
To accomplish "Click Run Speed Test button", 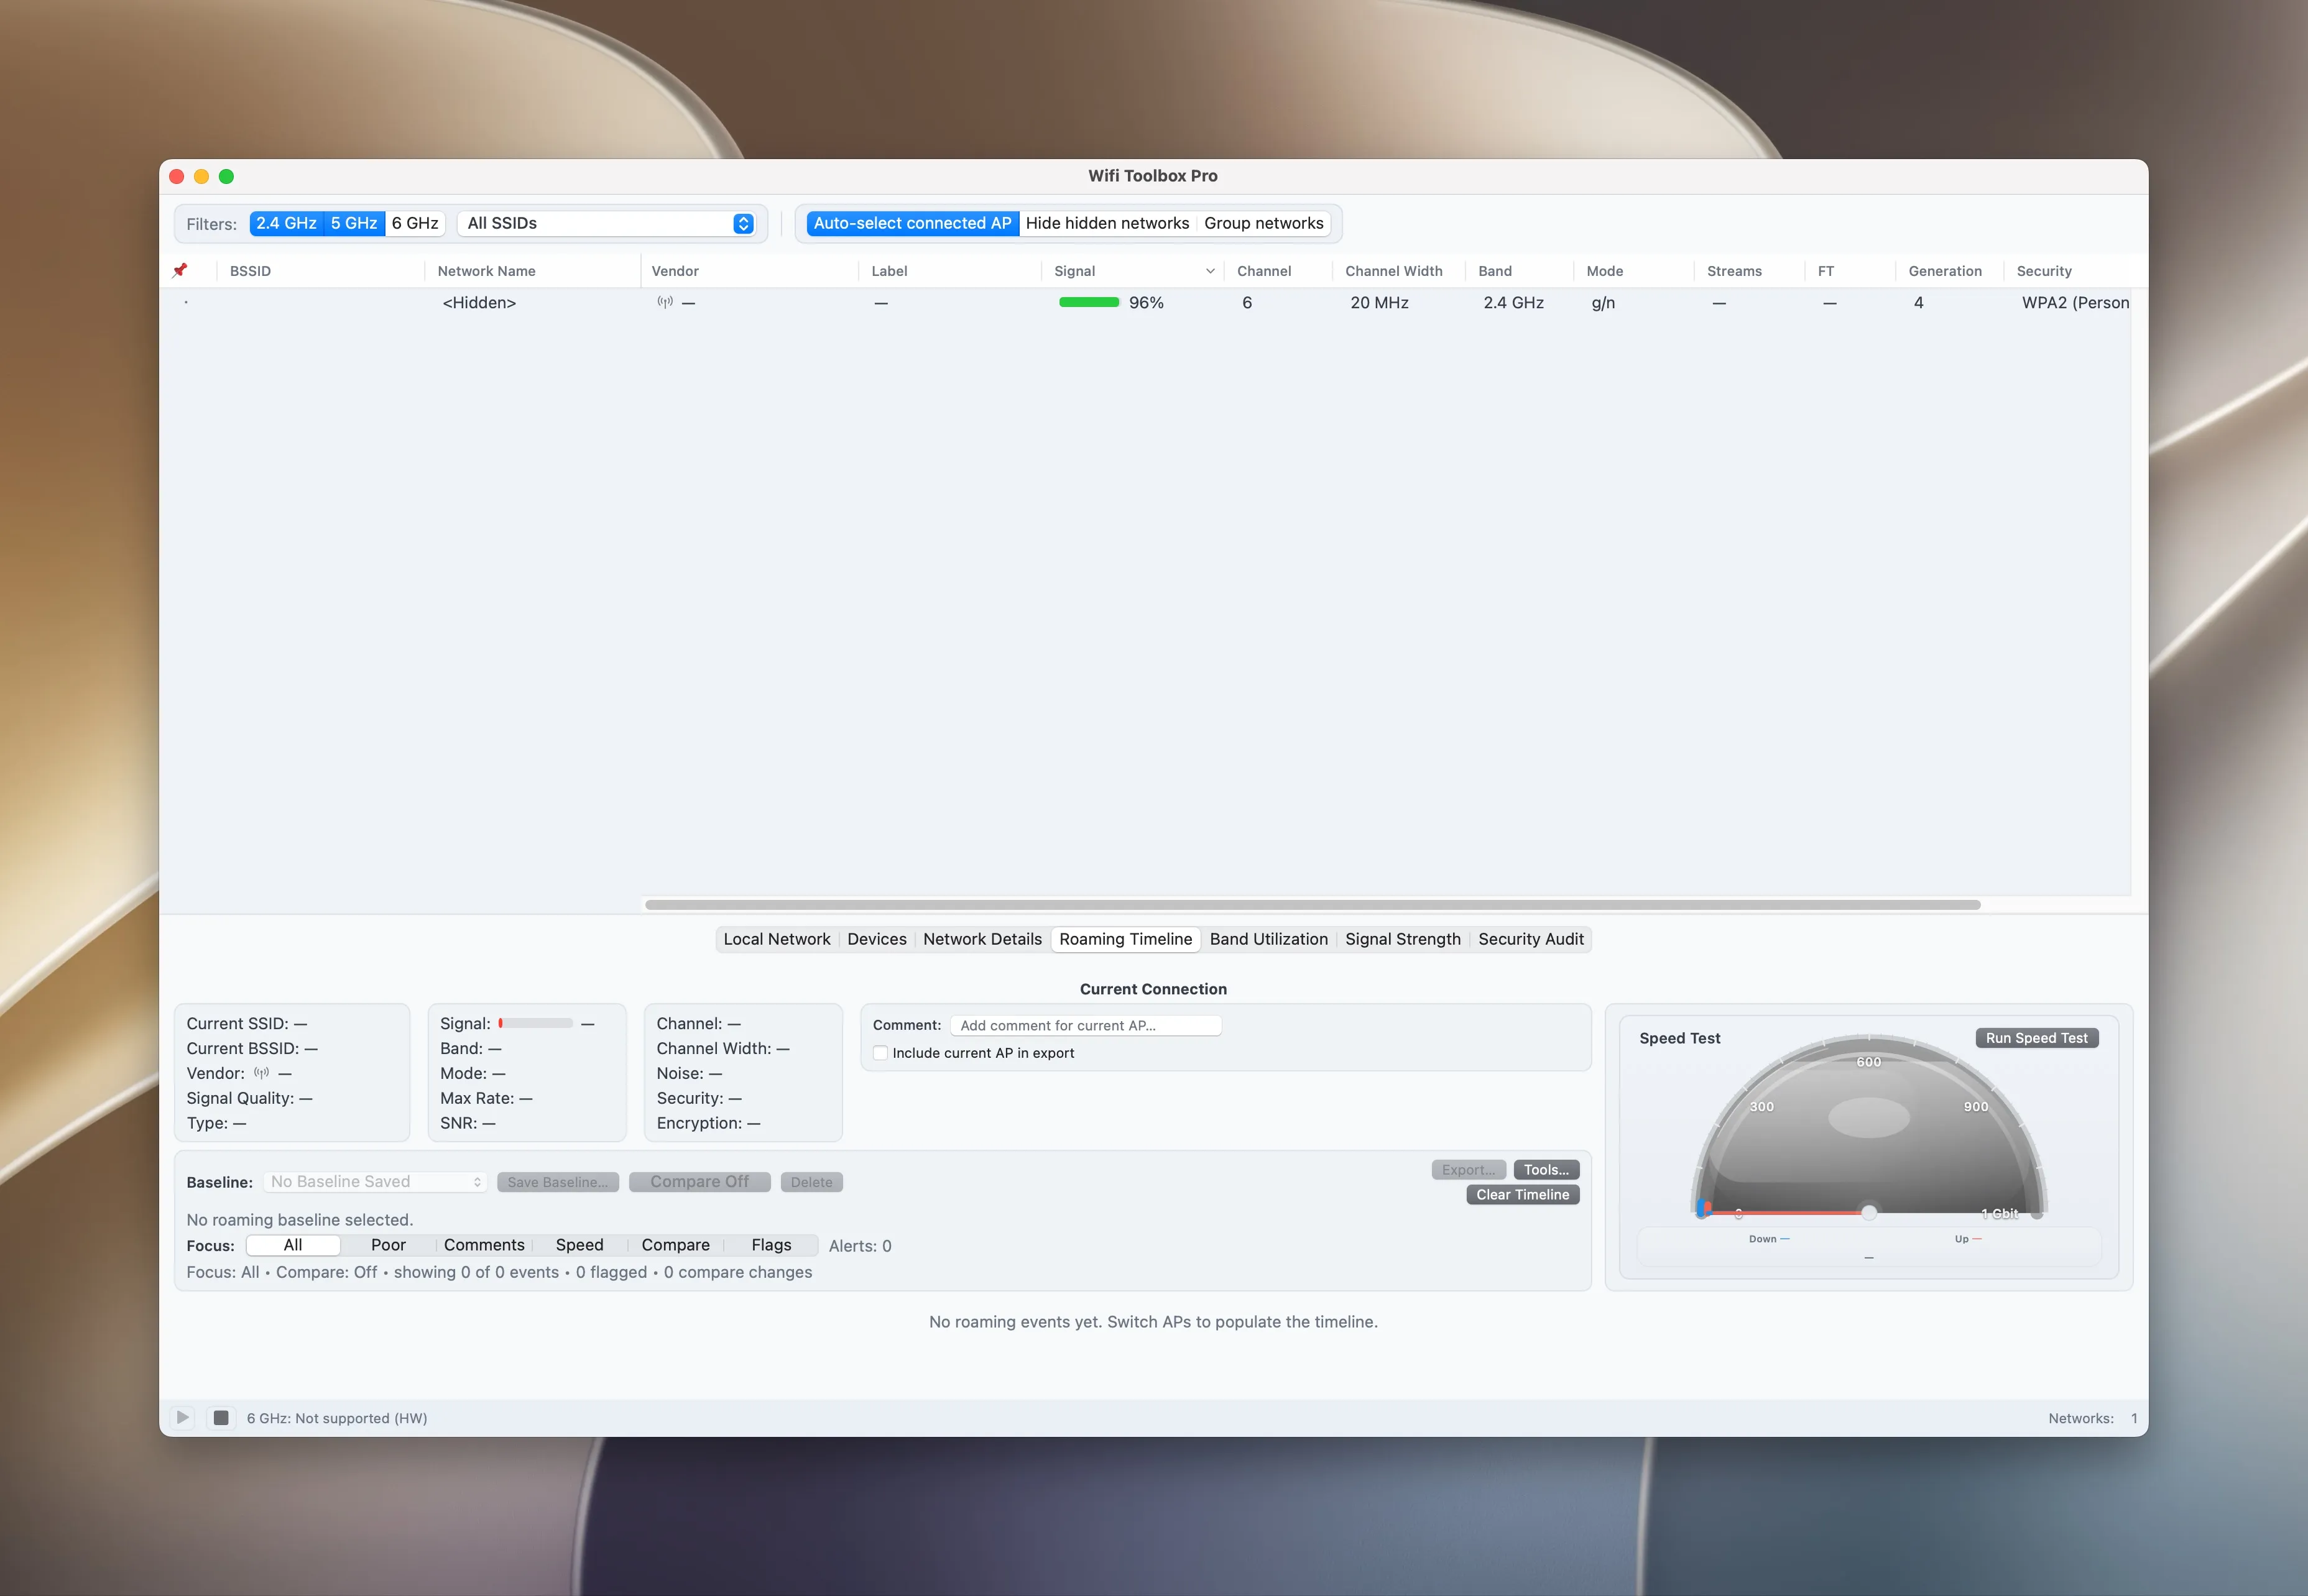I will pos(2036,1038).
